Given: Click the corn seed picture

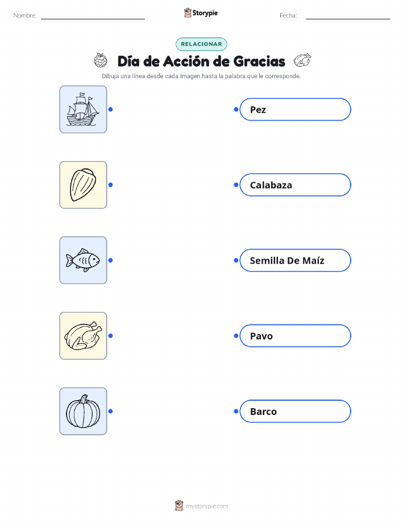Looking at the screenshot, I should (x=83, y=185).
